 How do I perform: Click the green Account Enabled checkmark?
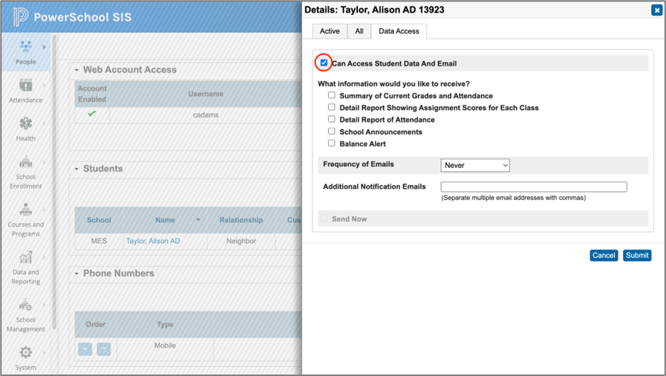click(92, 114)
